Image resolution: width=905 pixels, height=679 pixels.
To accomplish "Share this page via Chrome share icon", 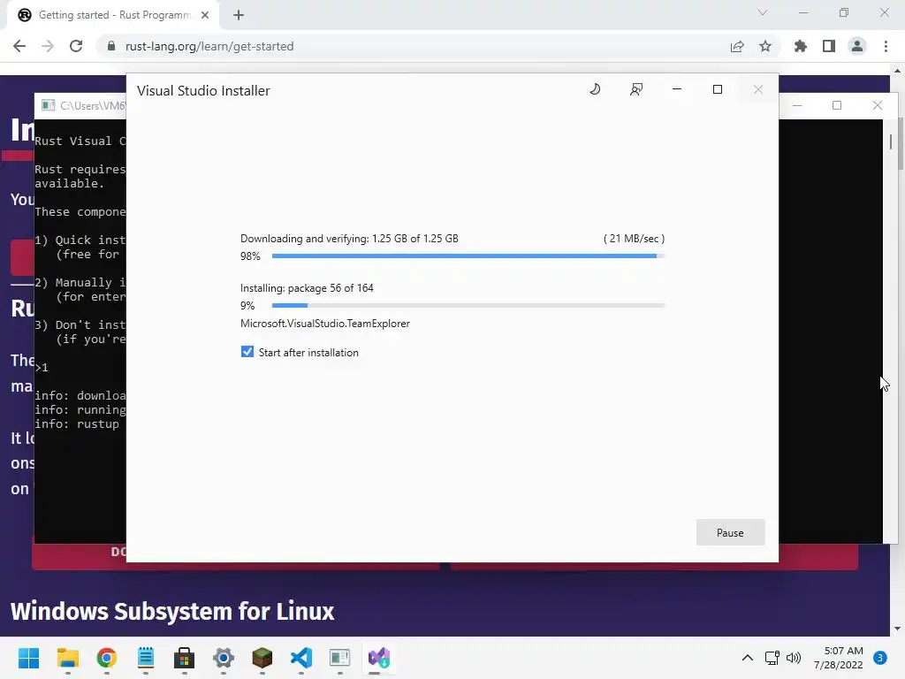I will coord(737,46).
